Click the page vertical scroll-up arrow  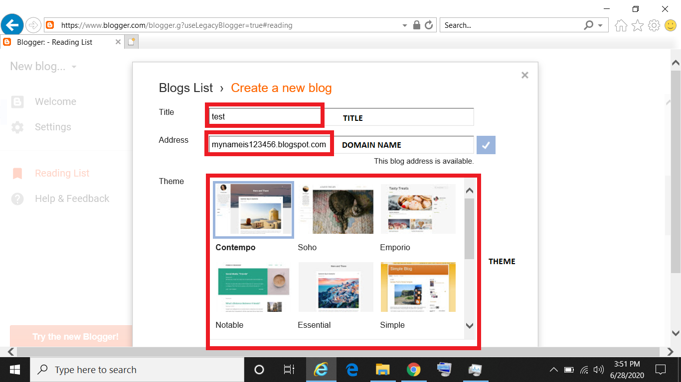[x=676, y=63]
